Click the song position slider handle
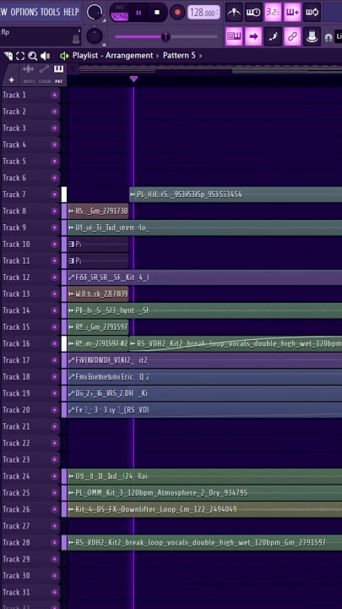Viewport: 342px width, 609px height. pos(166,37)
